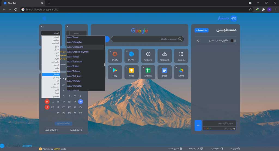279x151 pixels.
Task: Click the tag icon in new task box
Action: [x=234, y=129]
